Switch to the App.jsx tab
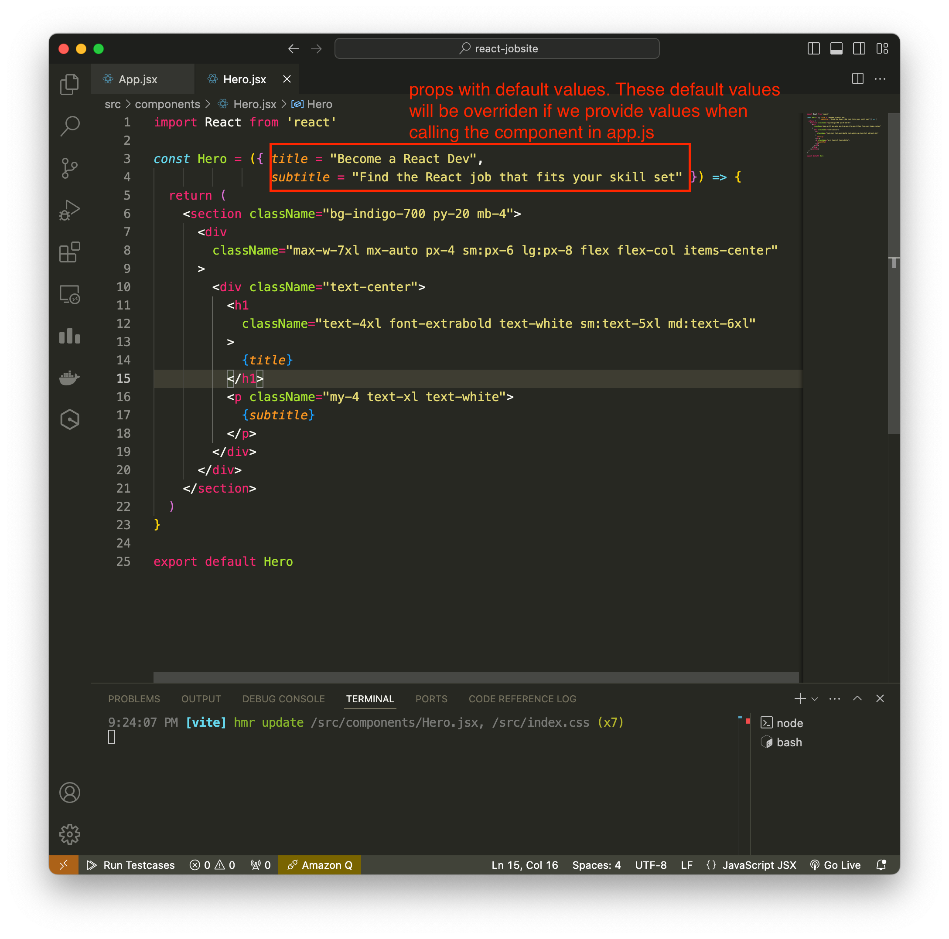This screenshot has width=949, height=939. 143,79
